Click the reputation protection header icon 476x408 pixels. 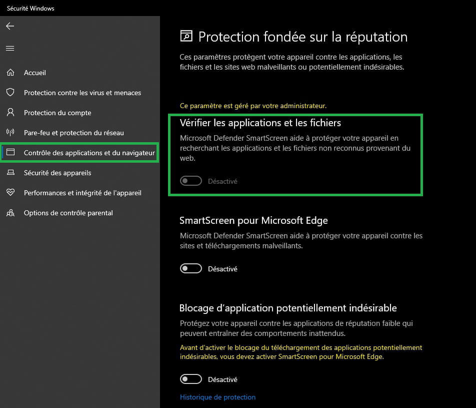pos(186,36)
